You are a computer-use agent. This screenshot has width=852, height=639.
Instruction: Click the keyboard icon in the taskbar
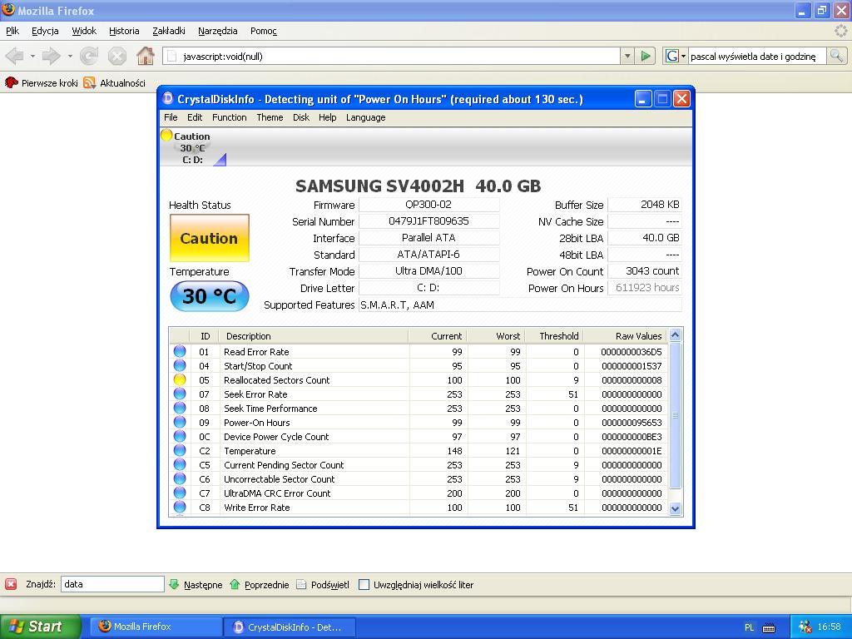pyautogui.click(x=769, y=627)
